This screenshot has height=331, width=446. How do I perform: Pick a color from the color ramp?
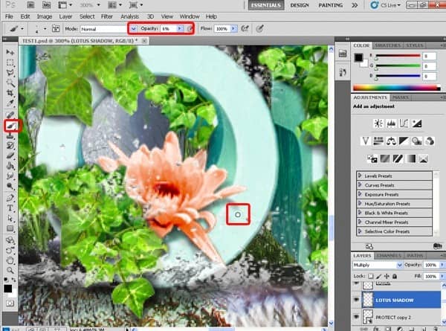(396, 88)
